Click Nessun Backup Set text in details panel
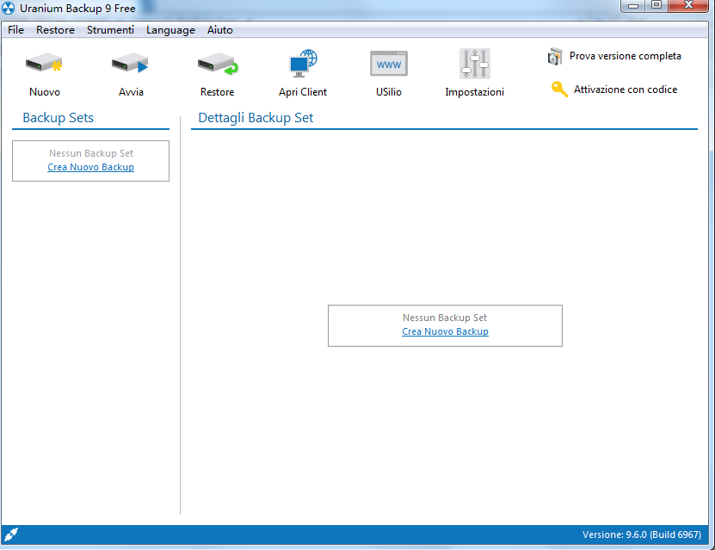This screenshot has height=550, width=715. (x=445, y=318)
